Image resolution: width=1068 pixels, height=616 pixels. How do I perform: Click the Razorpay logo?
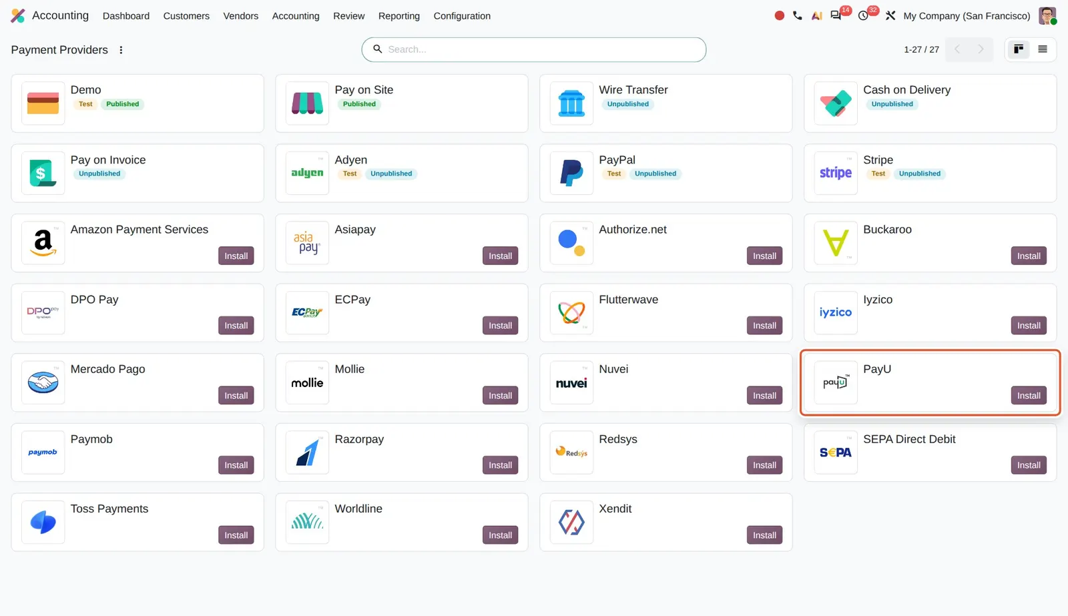click(308, 452)
